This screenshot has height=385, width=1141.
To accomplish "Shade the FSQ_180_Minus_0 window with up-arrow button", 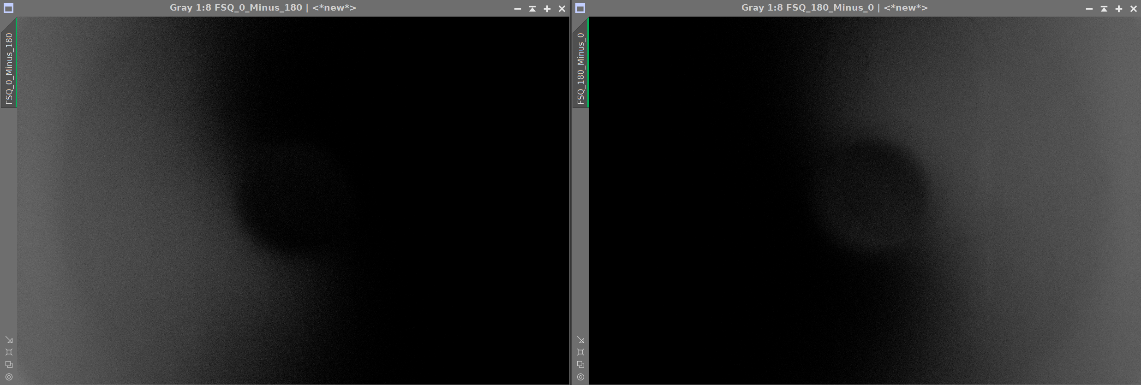I will pyautogui.click(x=1104, y=9).
